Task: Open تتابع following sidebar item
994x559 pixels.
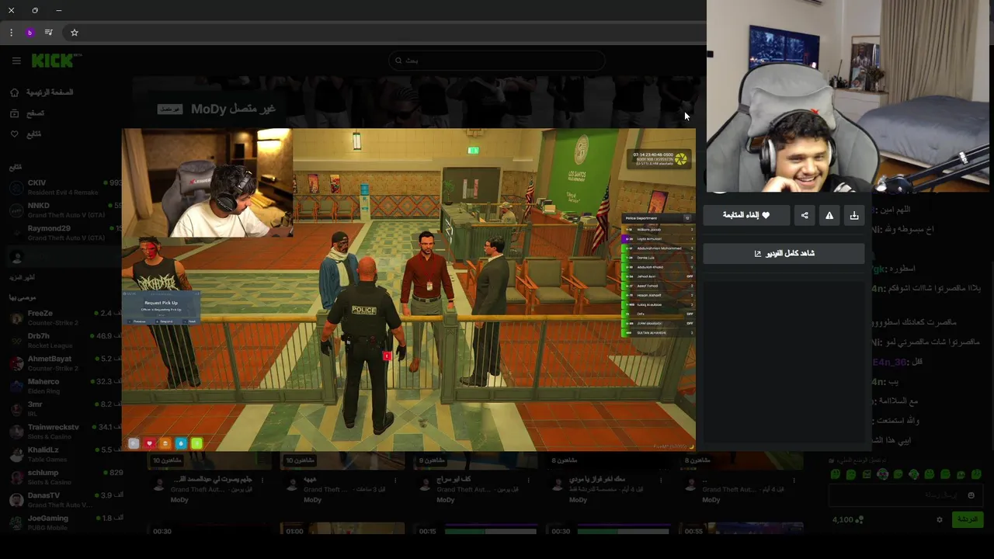Action: (x=27, y=134)
